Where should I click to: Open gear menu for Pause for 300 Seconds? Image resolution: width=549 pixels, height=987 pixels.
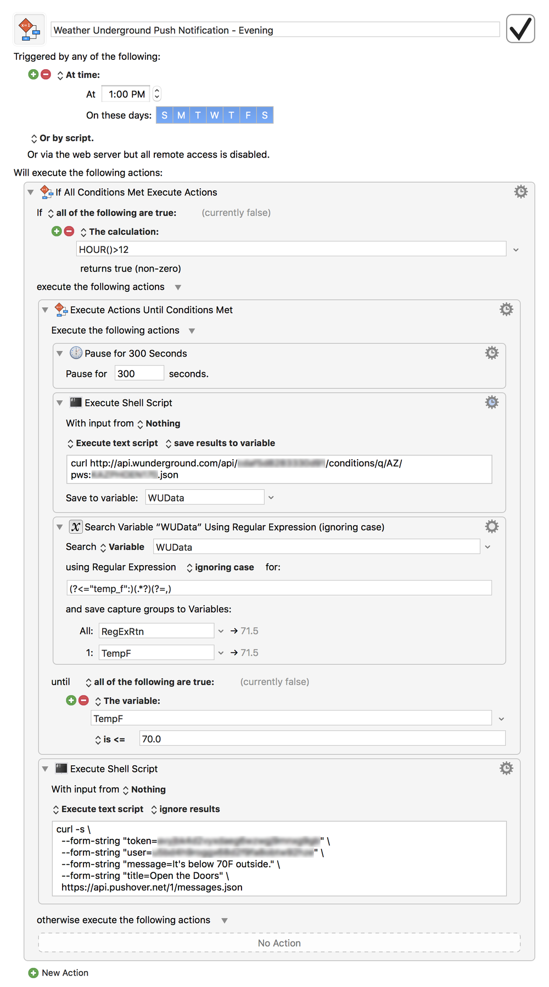pos(492,353)
